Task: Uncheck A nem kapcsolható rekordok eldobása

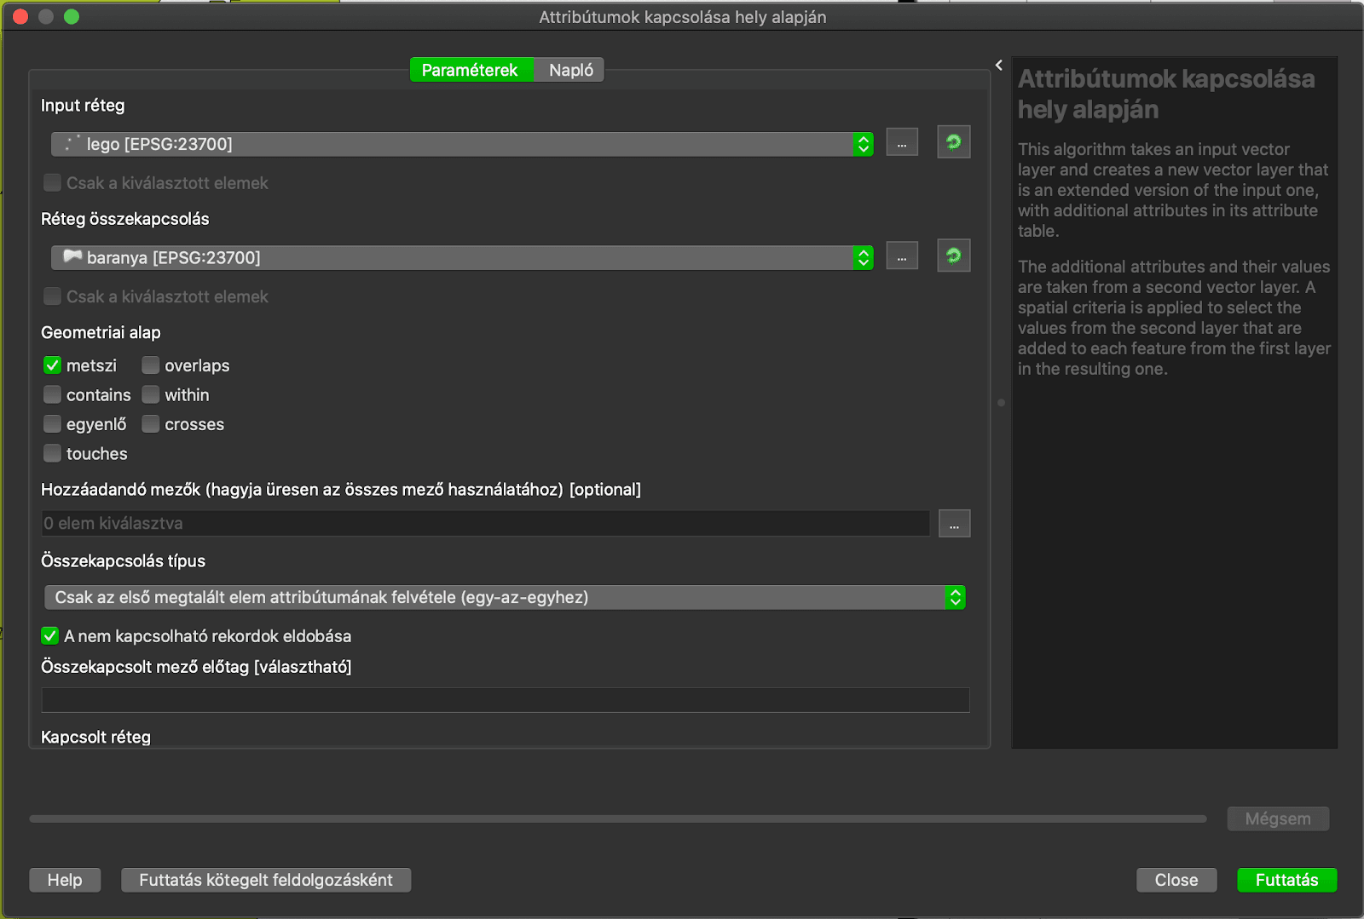Action: coord(50,636)
